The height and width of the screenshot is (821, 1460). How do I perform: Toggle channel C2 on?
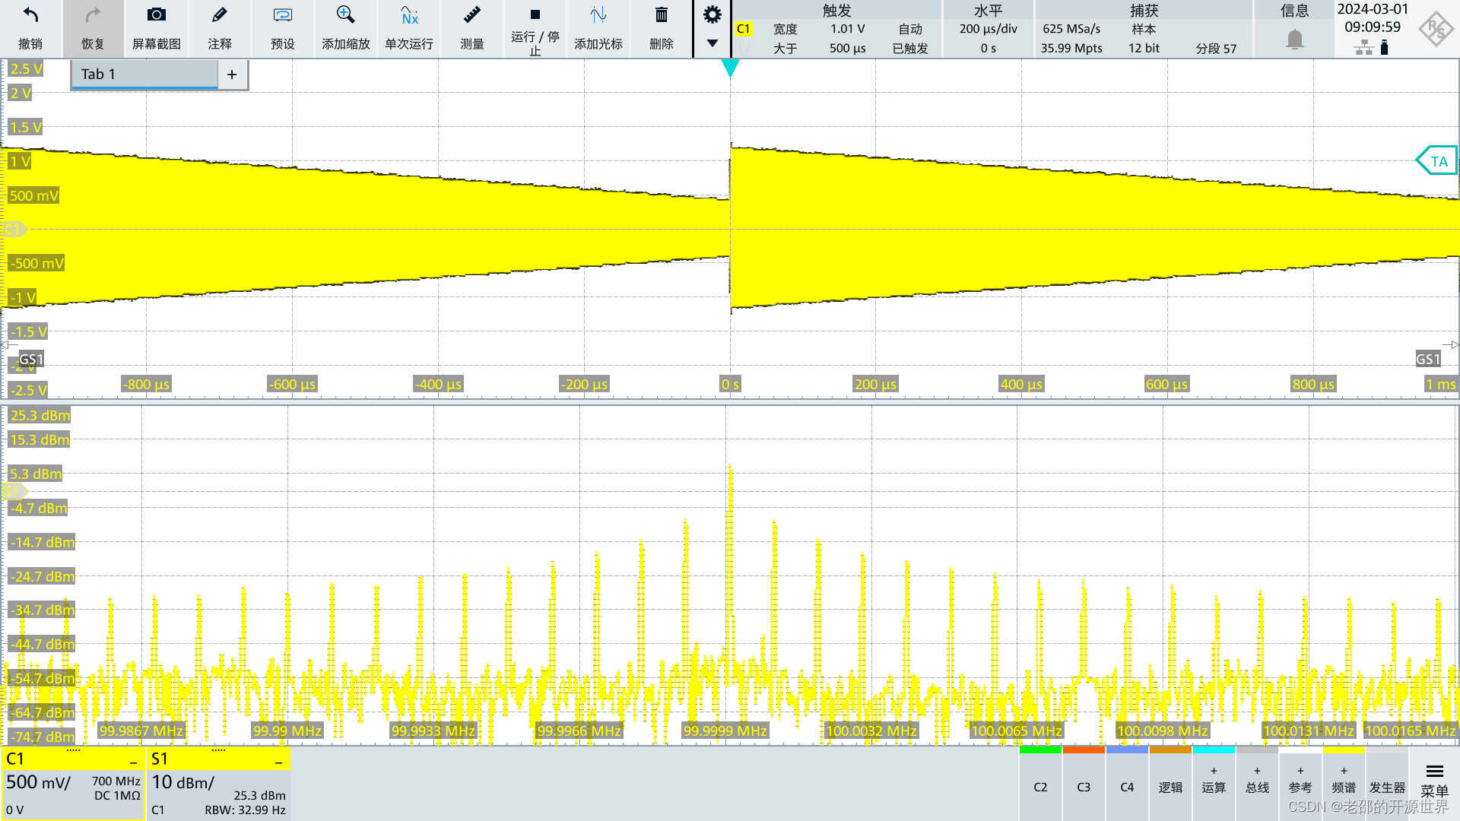(x=1040, y=787)
